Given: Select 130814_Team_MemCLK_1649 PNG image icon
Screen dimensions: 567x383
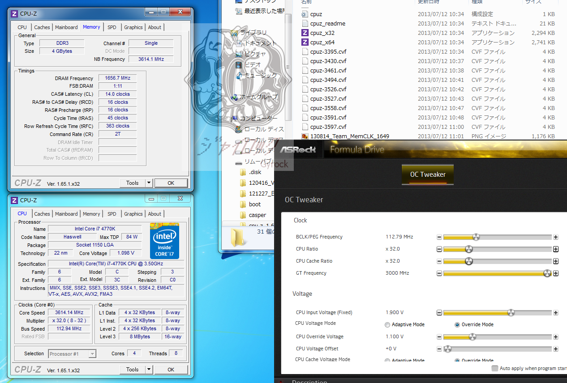Looking at the screenshot, I should pos(305,136).
